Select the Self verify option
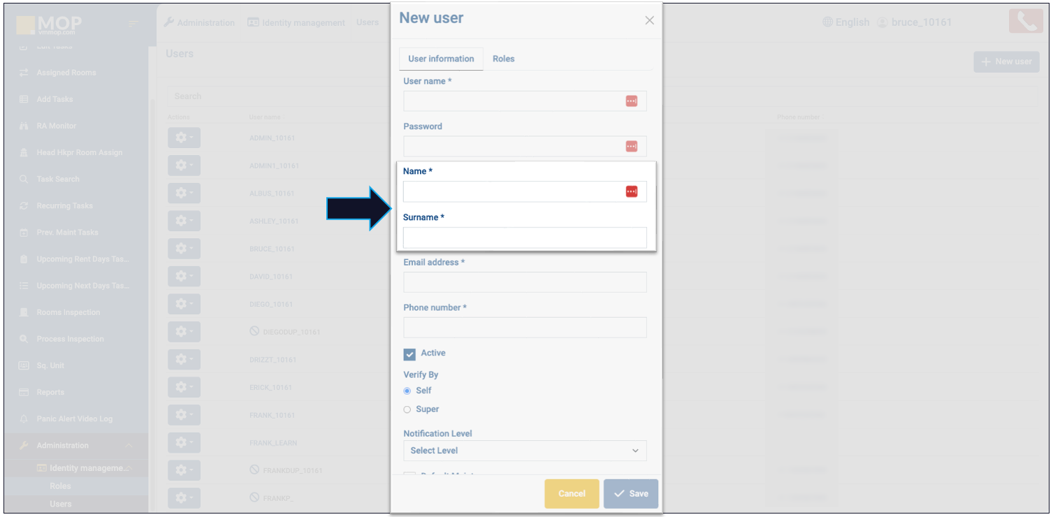This screenshot has width=1053, height=517. pyautogui.click(x=407, y=391)
